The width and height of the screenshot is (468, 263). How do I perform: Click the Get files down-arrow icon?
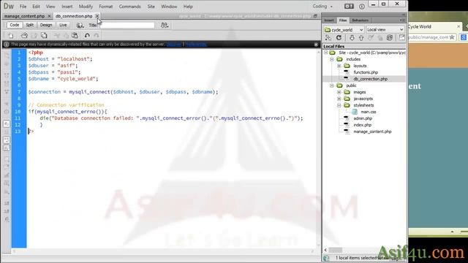[352, 38]
